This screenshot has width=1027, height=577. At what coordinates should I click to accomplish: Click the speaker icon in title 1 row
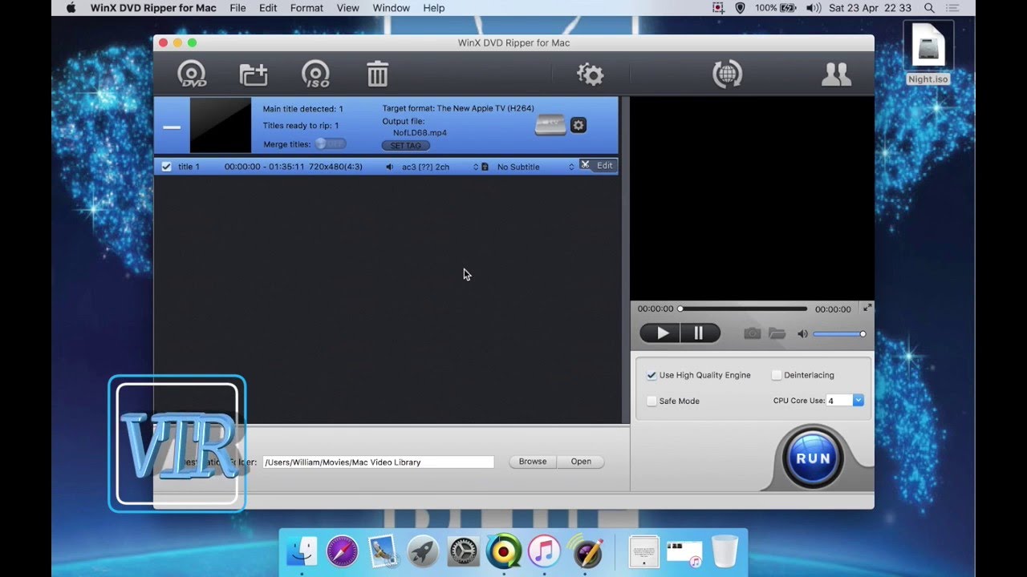[x=389, y=167]
